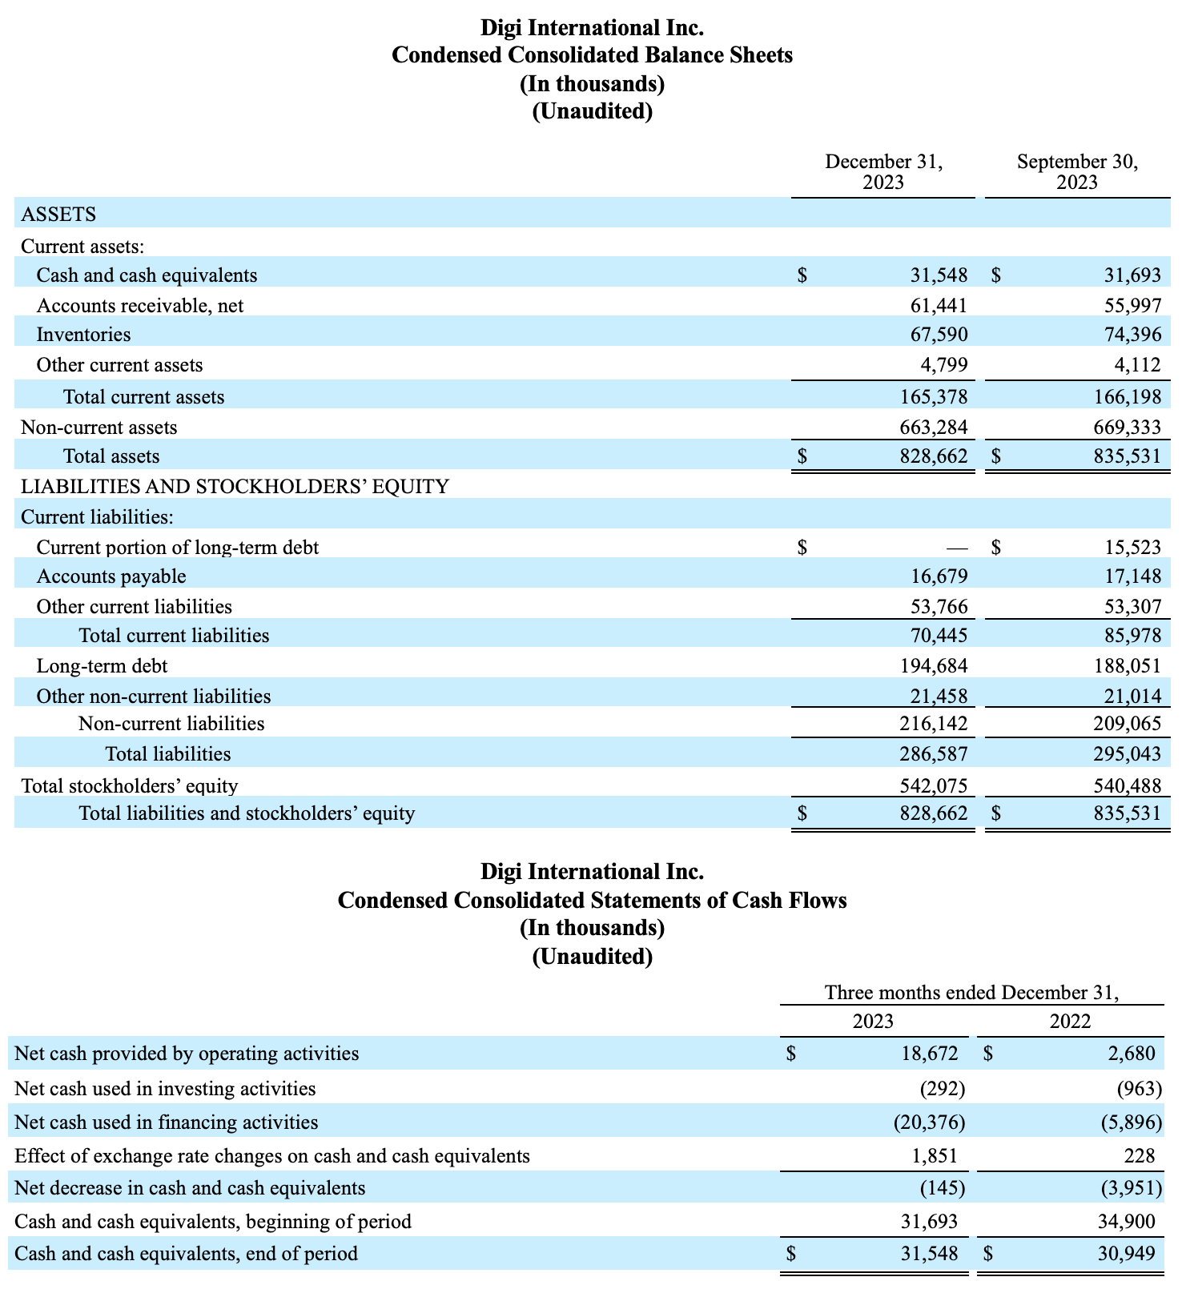The width and height of the screenshot is (1182, 1289).
Task: Click operating cash flow value 18,672
Action: coord(929,1054)
